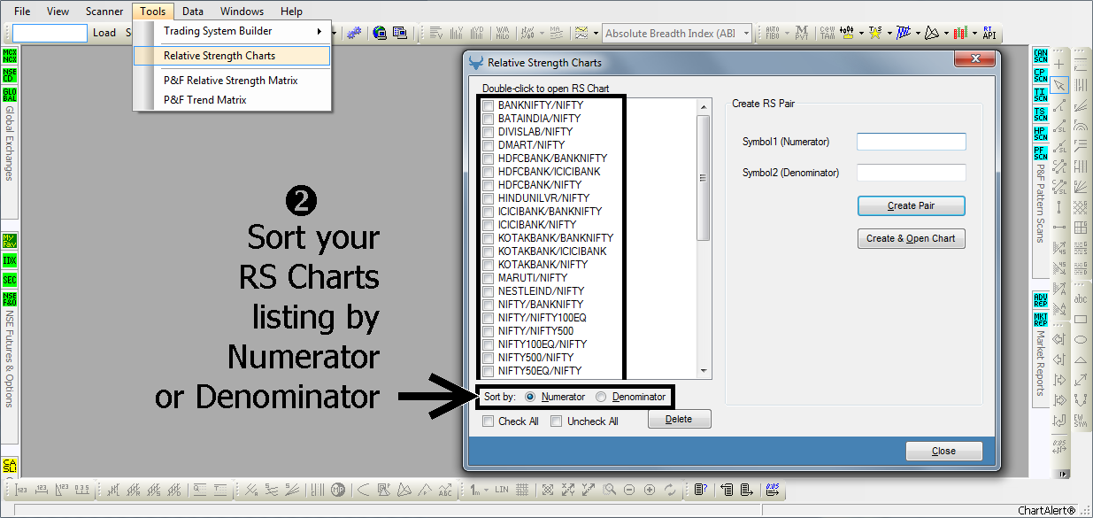Open the Data menu
This screenshot has width=1093, height=518.
click(x=192, y=12)
